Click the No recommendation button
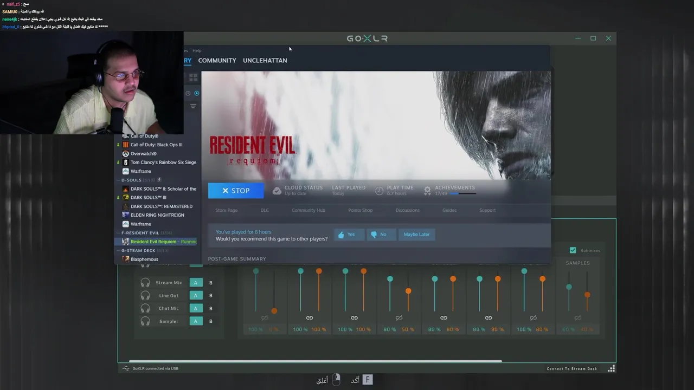The width and height of the screenshot is (694, 390). pyautogui.click(x=381, y=235)
